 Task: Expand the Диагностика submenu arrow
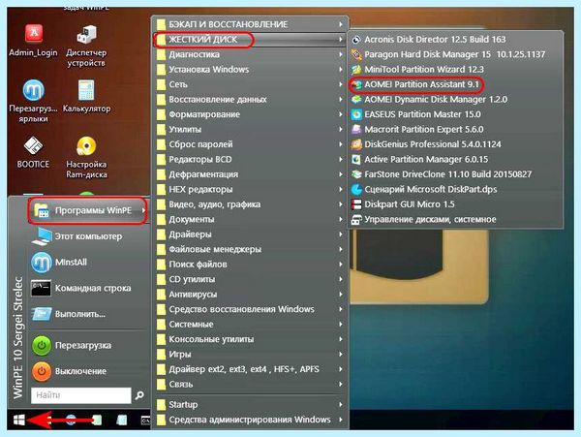pos(341,54)
